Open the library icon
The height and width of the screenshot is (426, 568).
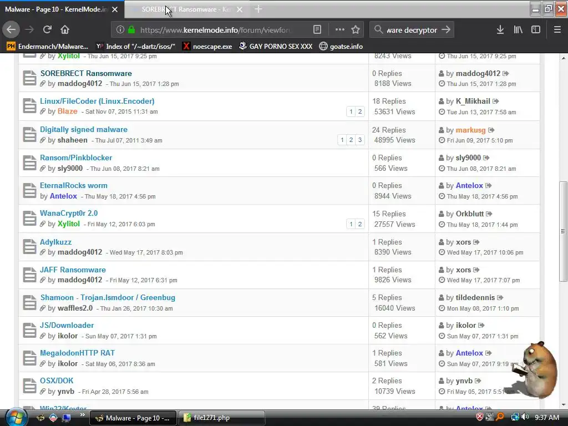click(518, 30)
